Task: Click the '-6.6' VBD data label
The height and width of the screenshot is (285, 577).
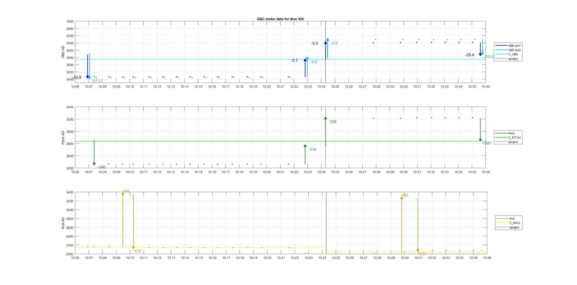Action: pyautogui.click(x=314, y=62)
